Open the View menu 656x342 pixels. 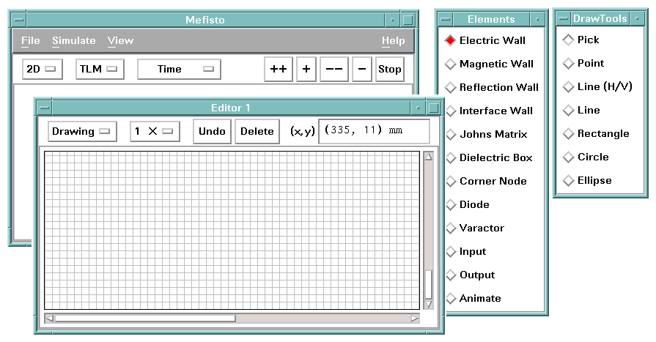(x=120, y=40)
